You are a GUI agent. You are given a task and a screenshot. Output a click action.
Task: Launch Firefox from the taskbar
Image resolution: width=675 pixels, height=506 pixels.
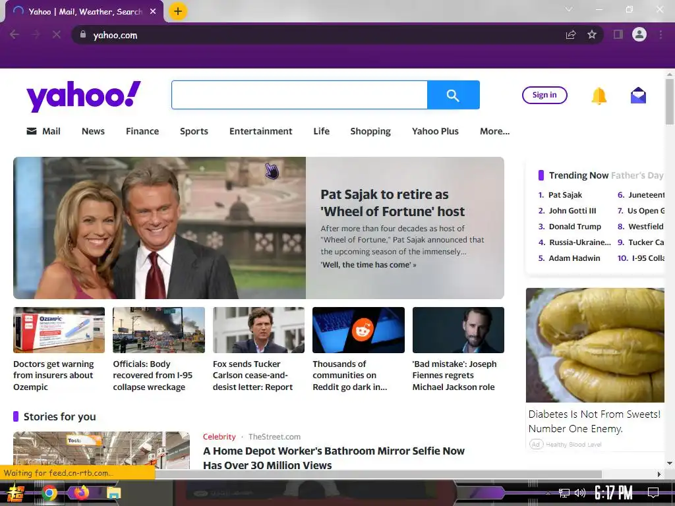pos(81,493)
